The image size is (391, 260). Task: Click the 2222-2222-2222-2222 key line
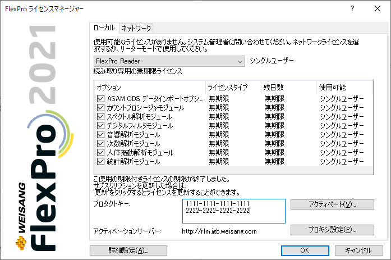[x=218, y=211]
